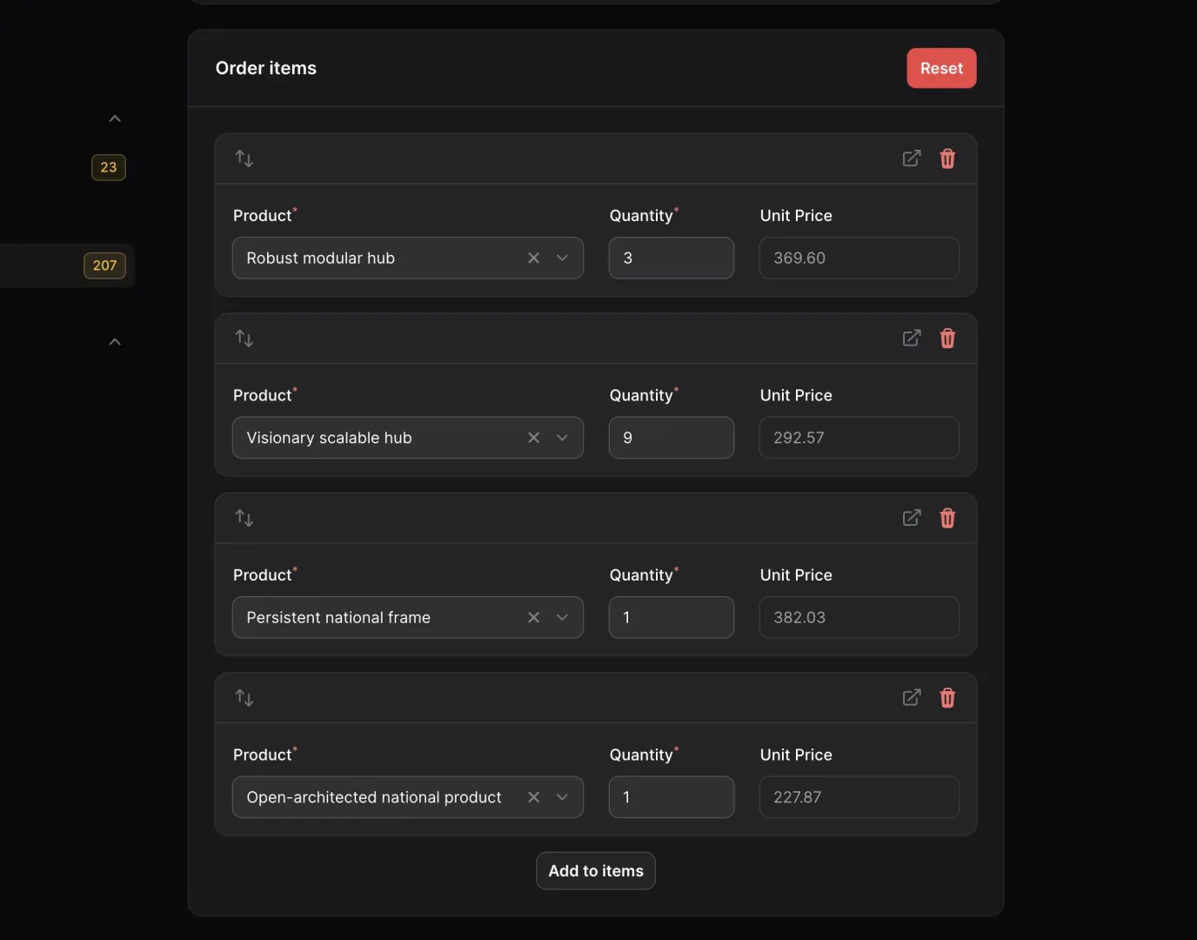The image size is (1197, 940).
Task: Delete the Open-architected national product item
Action: coord(947,697)
